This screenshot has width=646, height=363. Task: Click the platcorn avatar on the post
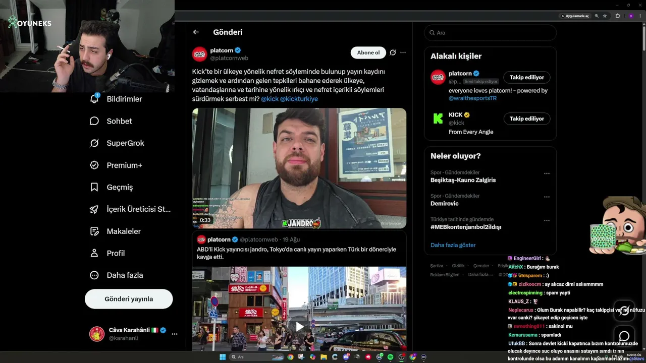pos(200,54)
